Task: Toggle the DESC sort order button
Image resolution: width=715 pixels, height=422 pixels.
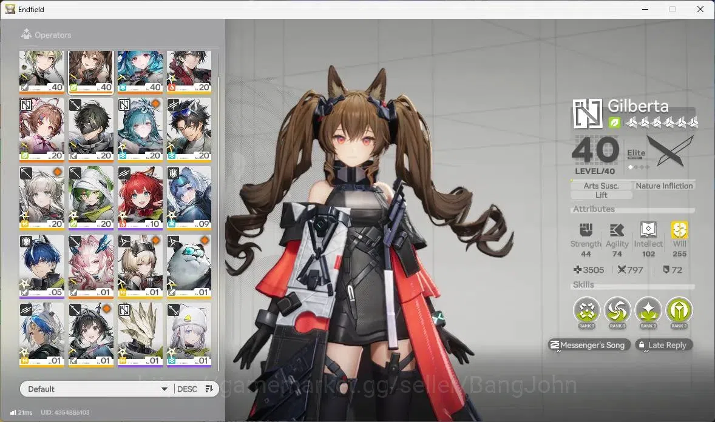Action: pyautogui.click(x=195, y=389)
